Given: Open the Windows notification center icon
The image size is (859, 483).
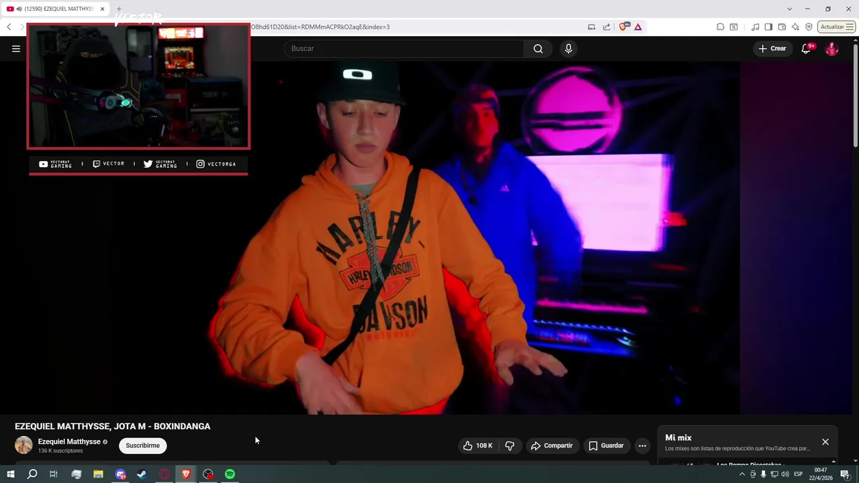Looking at the screenshot, I should pos(845,474).
